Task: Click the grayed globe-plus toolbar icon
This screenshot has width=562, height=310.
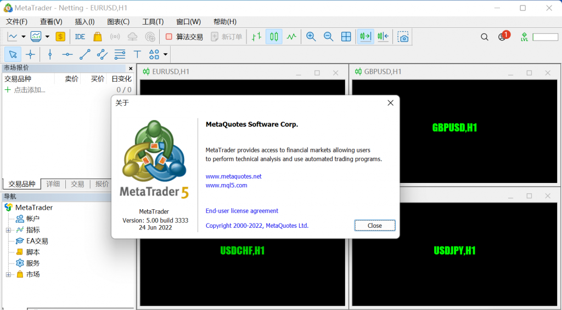Action: click(x=150, y=37)
